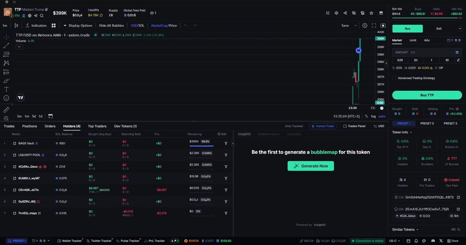Open the Top Traders tab

97,126
